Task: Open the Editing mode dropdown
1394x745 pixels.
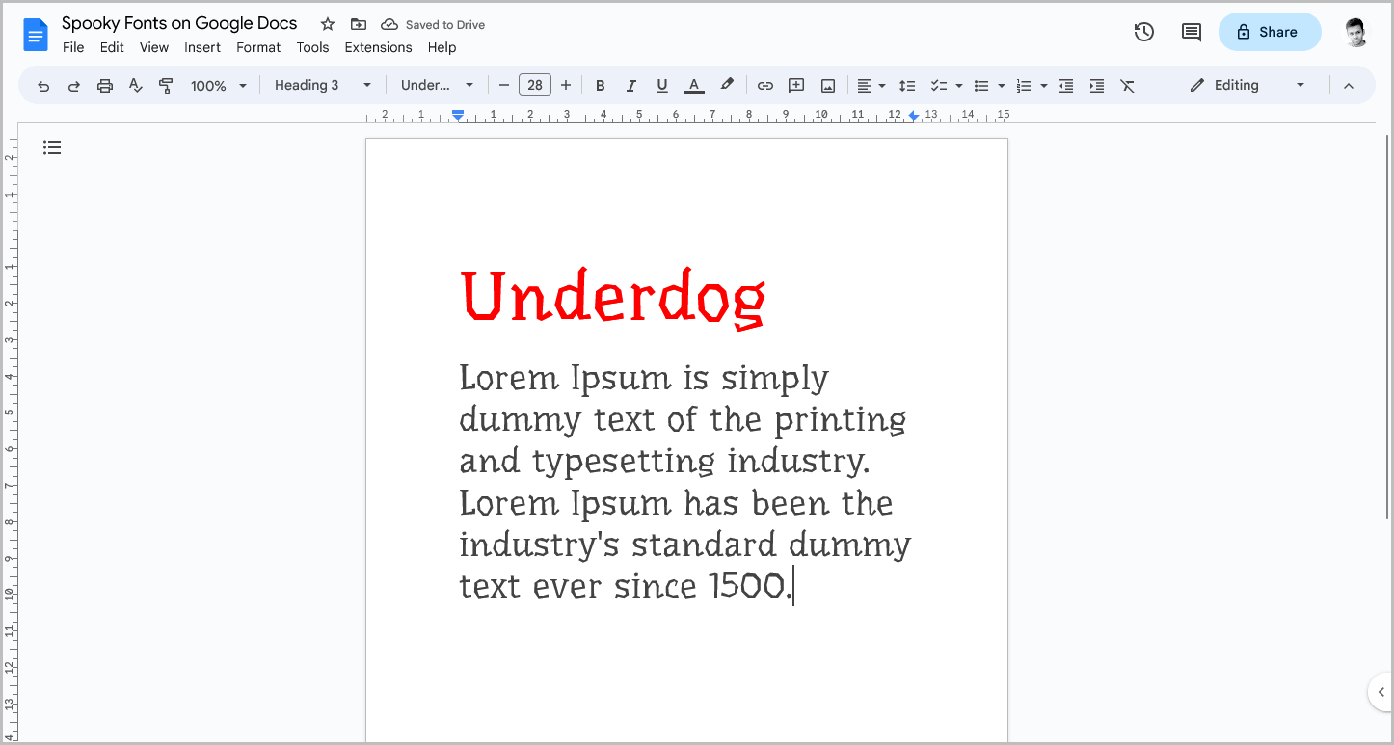Action: point(1247,85)
